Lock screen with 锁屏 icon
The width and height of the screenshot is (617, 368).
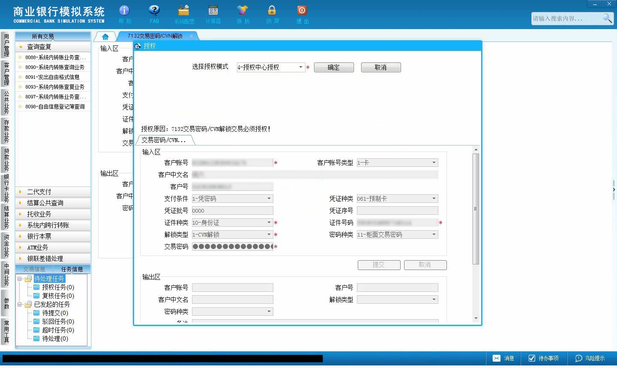coord(272,14)
